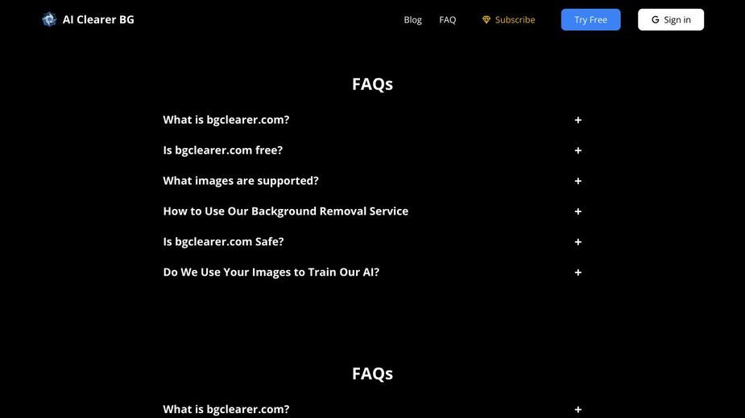Image resolution: width=745 pixels, height=418 pixels.
Task: Click the AI Clearer BG logo icon
Action: click(49, 19)
